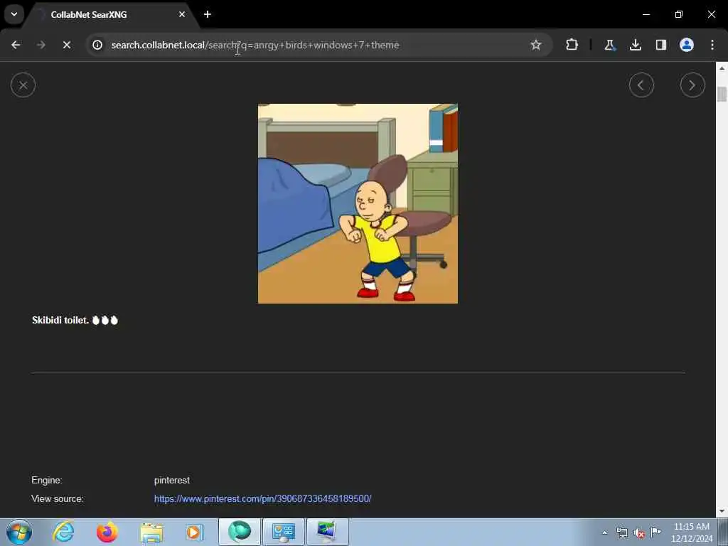The height and width of the screenshot is (546, 728).
Task: Open the taskbar clock and date
Action: coord(692,532)
